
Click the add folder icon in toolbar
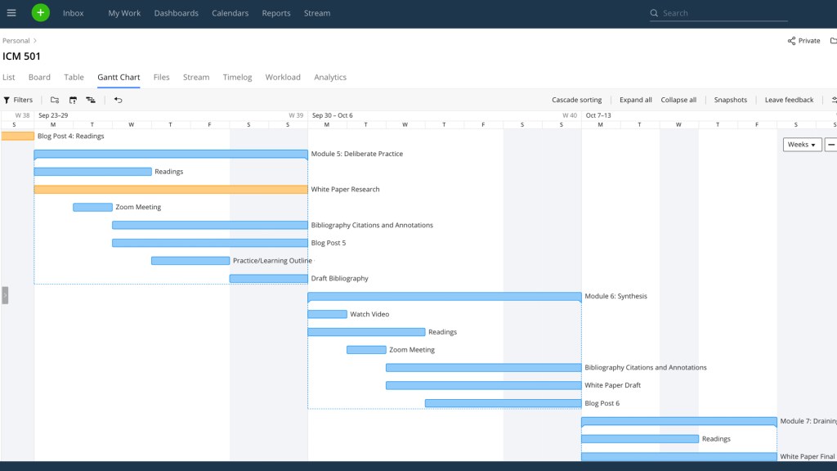point(55,100)
